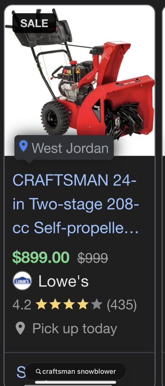Tap the green $899.00 sale price

click(x=41, y=257)
